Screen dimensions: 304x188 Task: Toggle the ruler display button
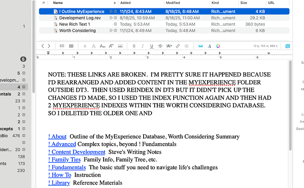pyautogui.click(x=200, y=46)
